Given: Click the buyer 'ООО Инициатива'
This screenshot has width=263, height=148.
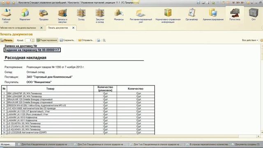Looking at the screenshot, I should 39,82.
